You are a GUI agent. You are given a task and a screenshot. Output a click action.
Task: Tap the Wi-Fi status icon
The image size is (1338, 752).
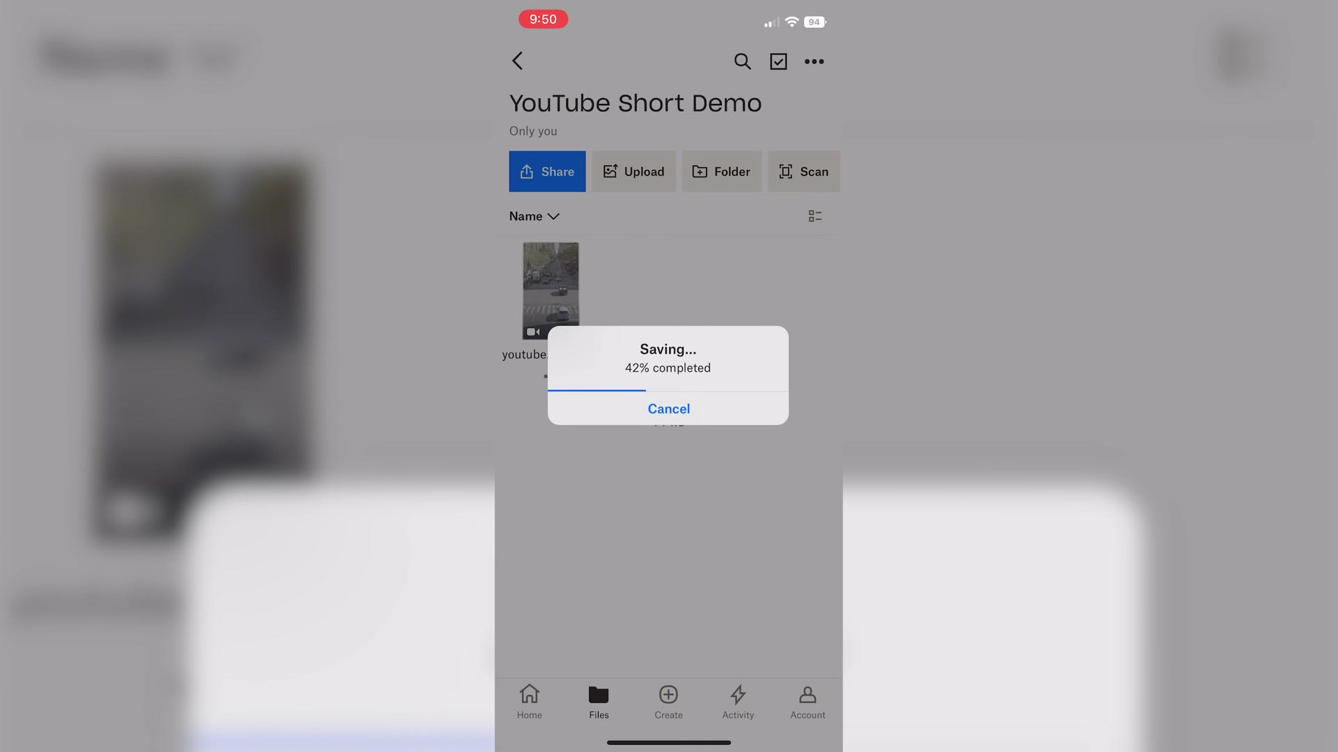point(792,22)
